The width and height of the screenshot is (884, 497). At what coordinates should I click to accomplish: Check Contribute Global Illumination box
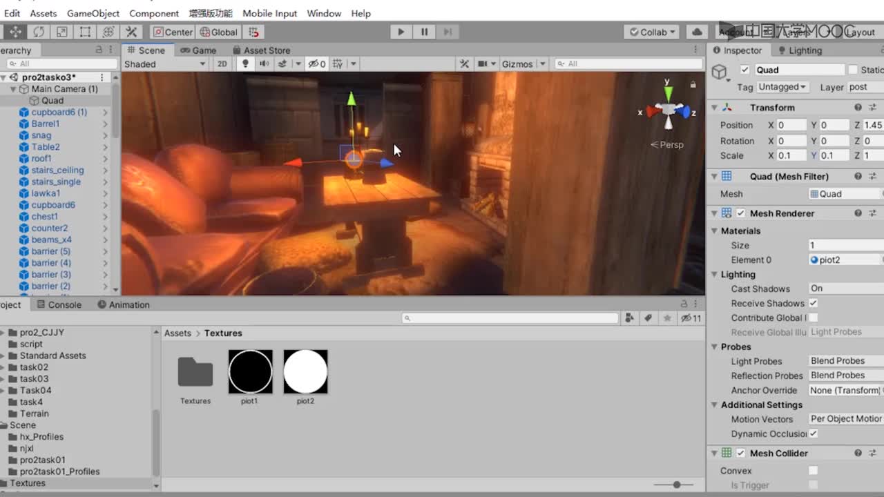(x=814, y=318)
